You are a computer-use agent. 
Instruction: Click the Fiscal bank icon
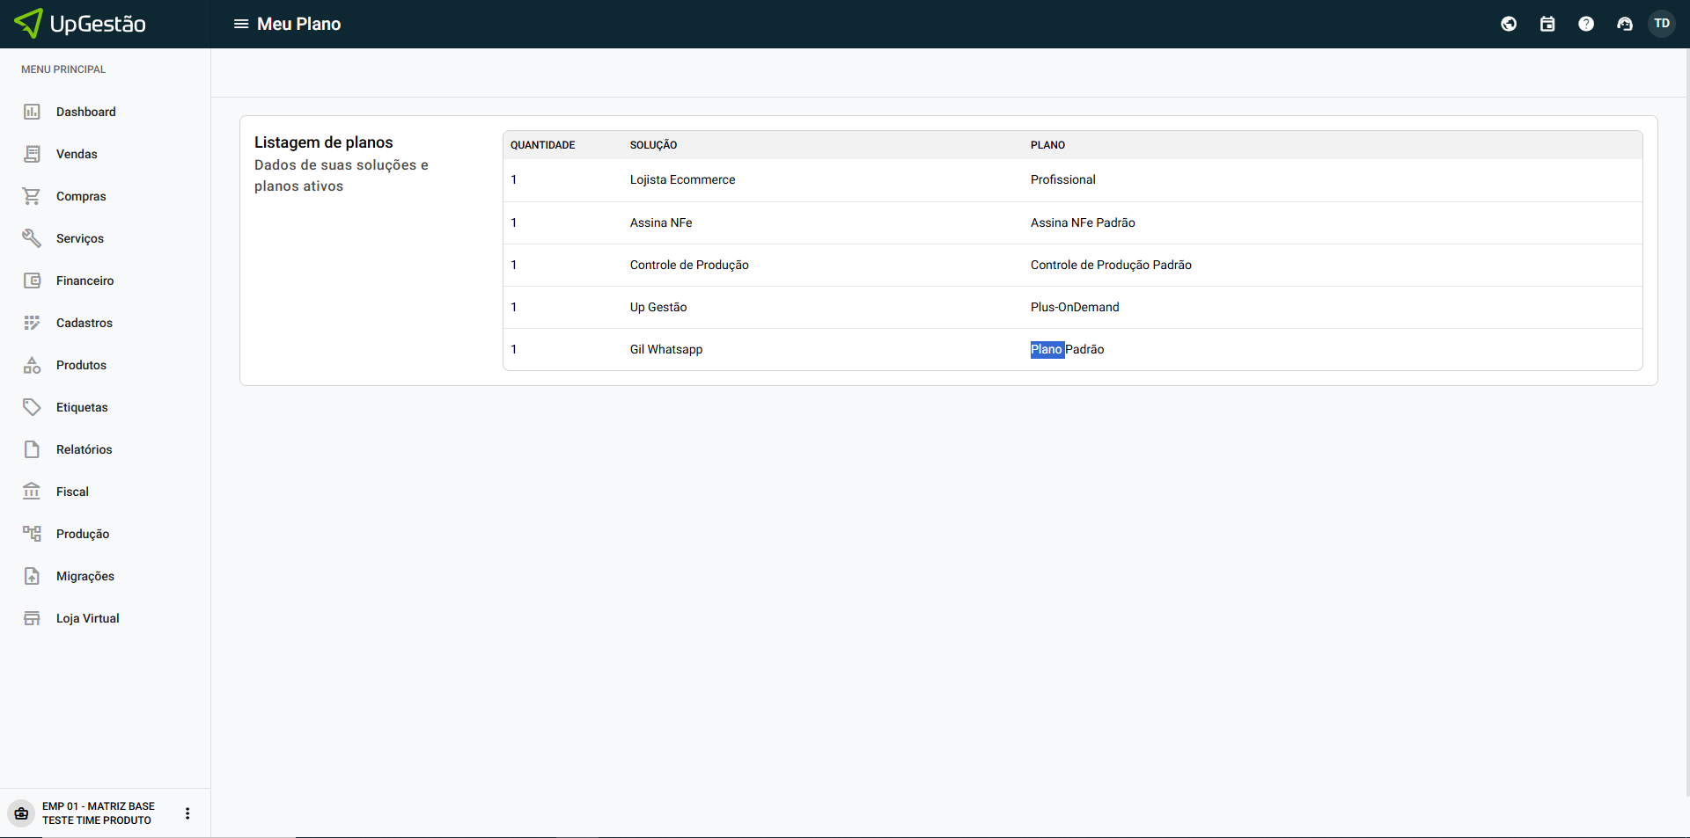32,492
